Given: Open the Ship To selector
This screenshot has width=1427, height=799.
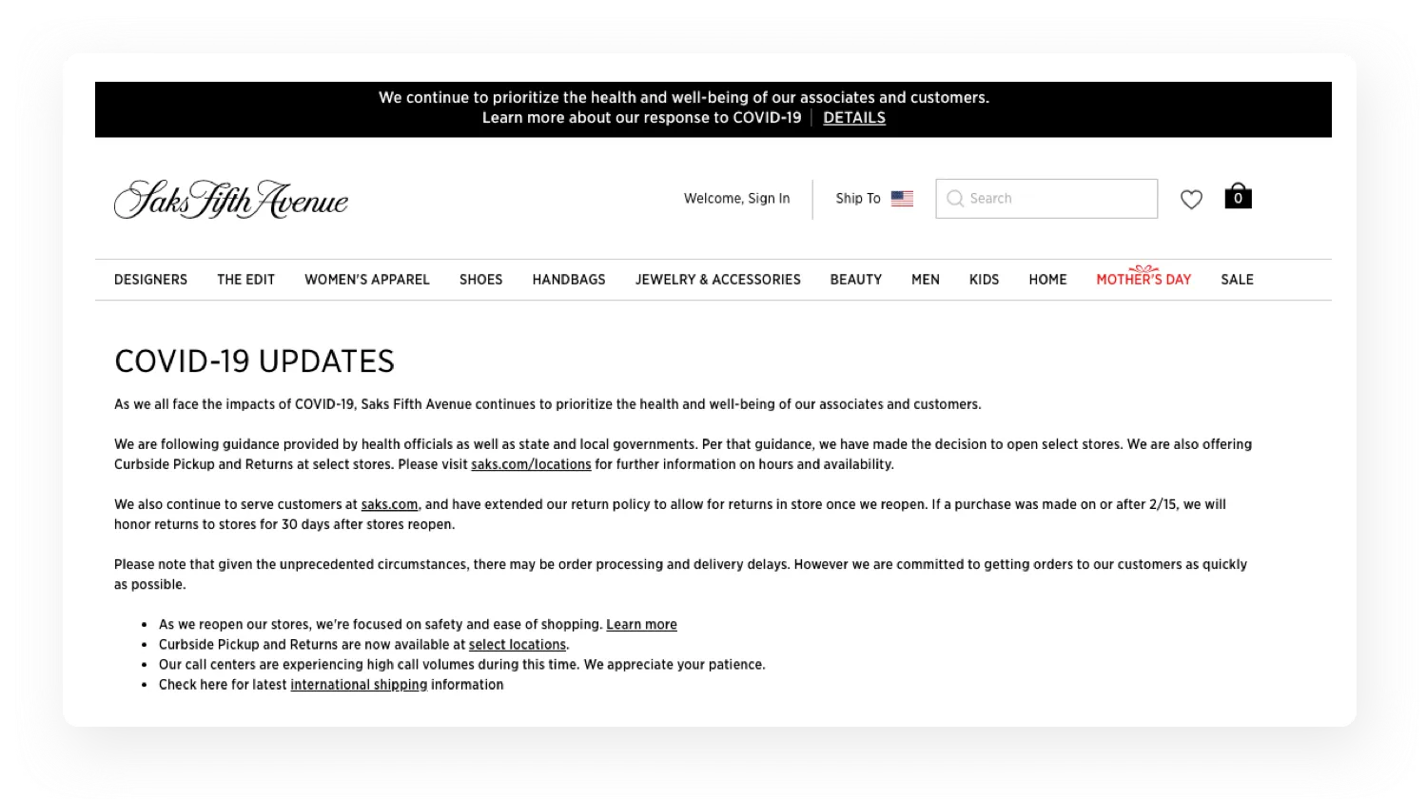Looking at the screenshot, I should (x=874, y=199).
